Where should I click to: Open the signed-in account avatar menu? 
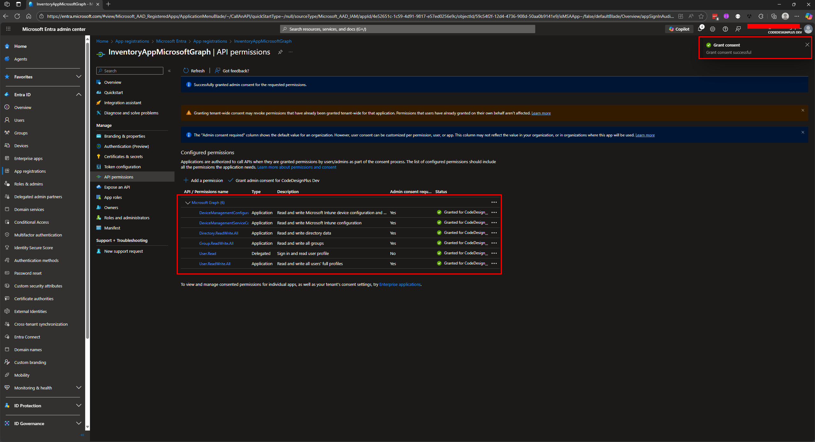[x=808, y=29]
